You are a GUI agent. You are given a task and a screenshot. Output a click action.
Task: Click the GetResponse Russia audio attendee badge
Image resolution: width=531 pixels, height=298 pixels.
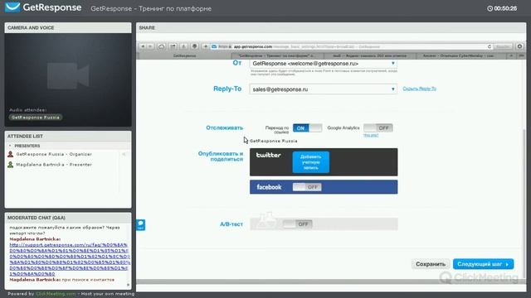click(x=36, y=118)
